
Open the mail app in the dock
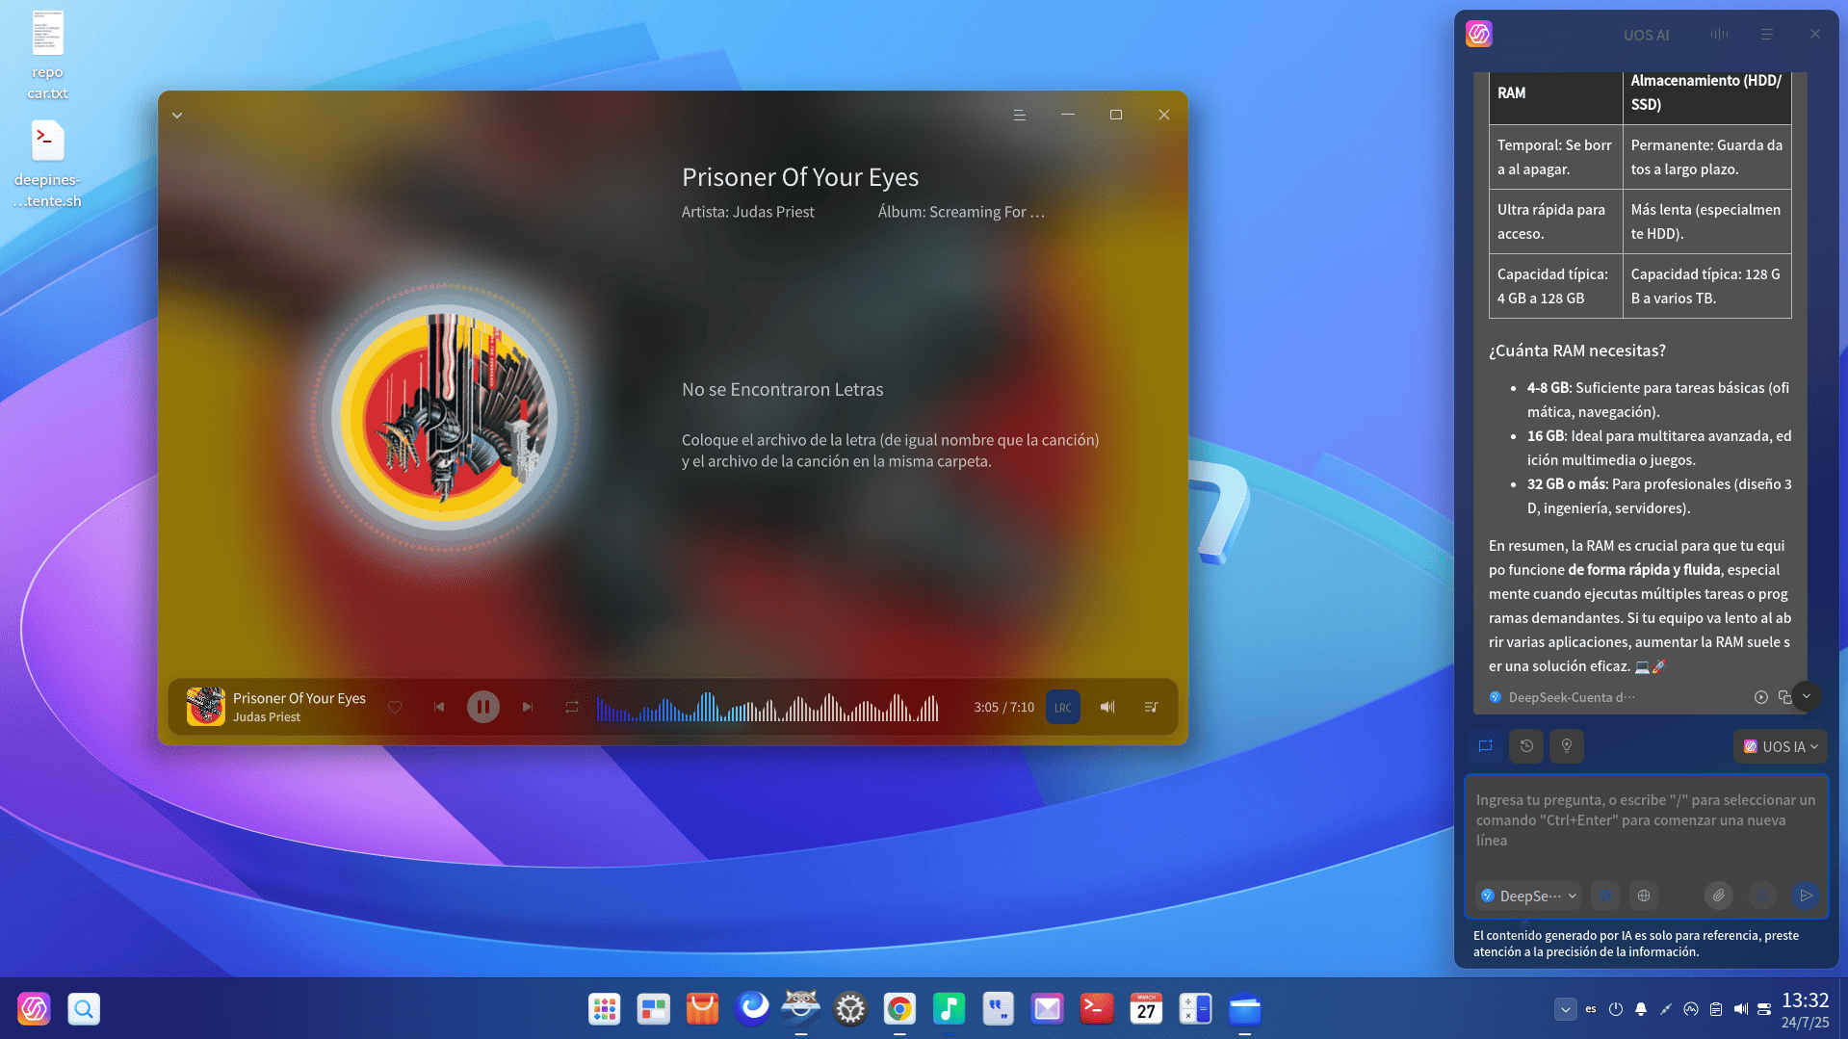tap(1047, 1008)
